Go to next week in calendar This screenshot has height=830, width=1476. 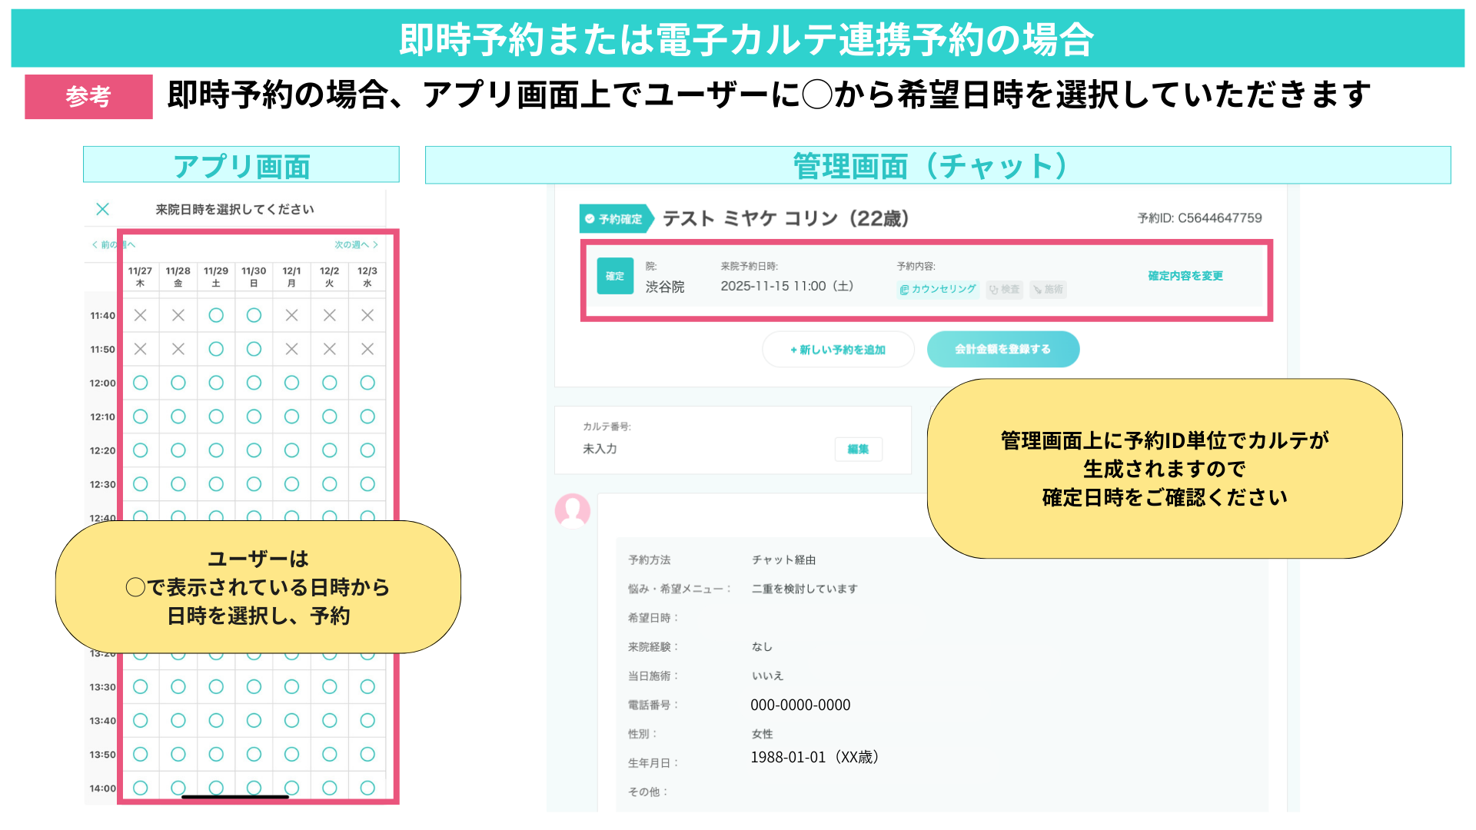[x=356, y=245]
